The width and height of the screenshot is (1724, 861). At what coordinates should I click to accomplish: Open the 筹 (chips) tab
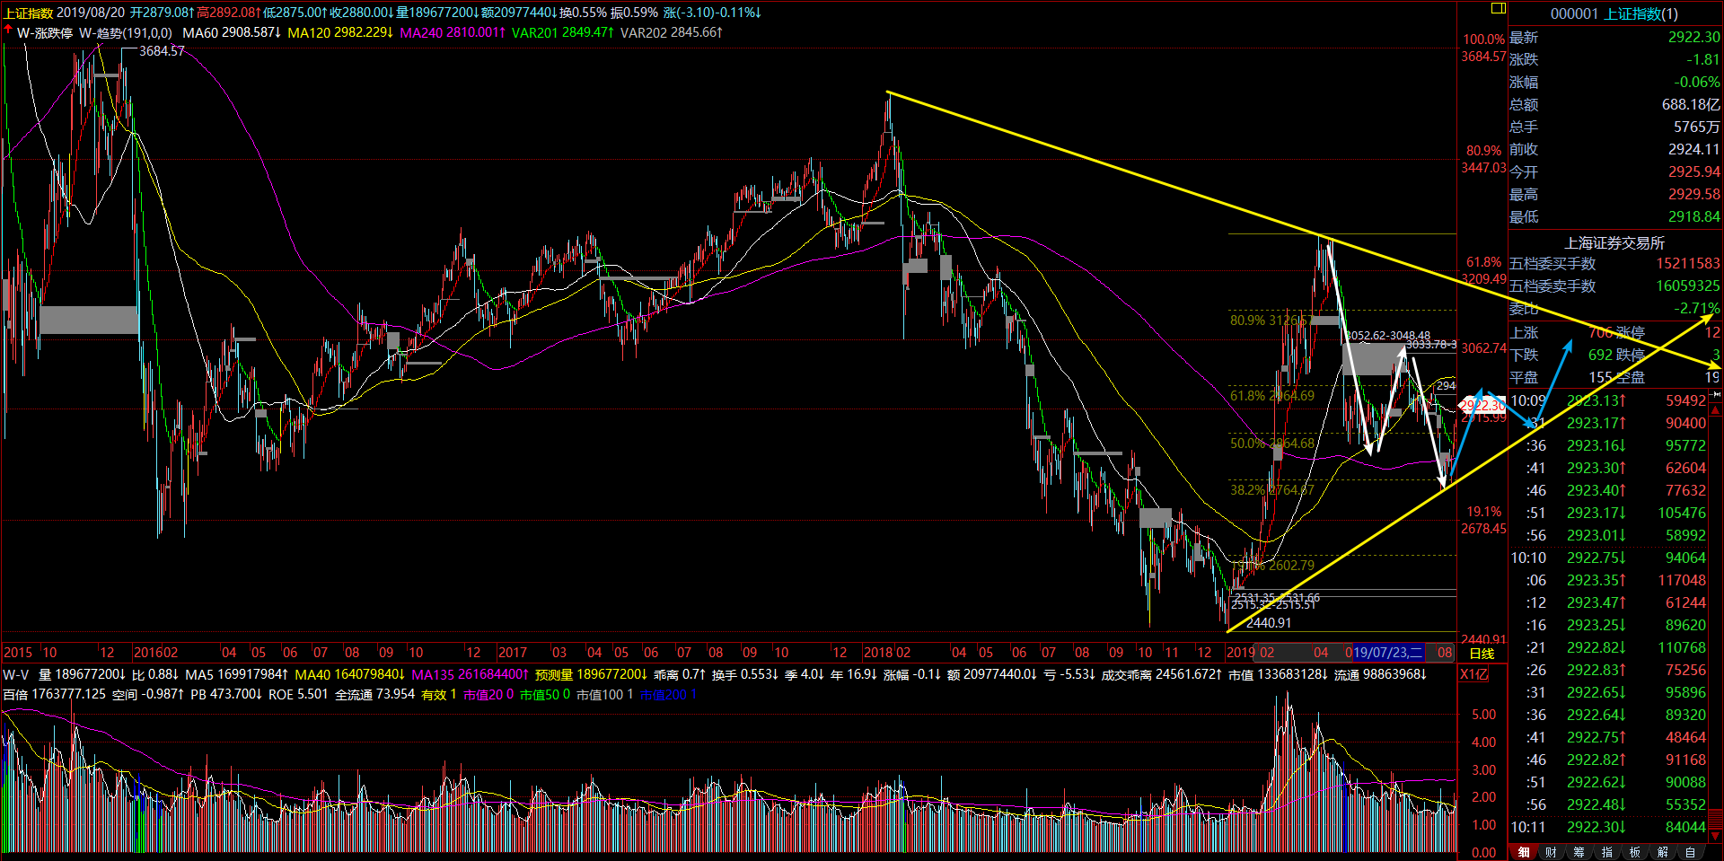pos(1579,852)
